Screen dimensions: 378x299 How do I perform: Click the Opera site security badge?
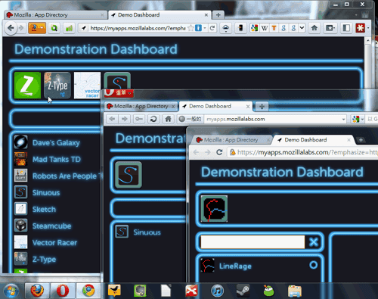click(x=190, y=119)
